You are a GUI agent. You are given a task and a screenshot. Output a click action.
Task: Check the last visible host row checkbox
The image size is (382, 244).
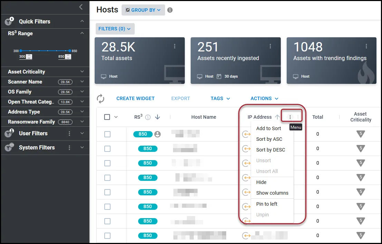coord(107,236)
